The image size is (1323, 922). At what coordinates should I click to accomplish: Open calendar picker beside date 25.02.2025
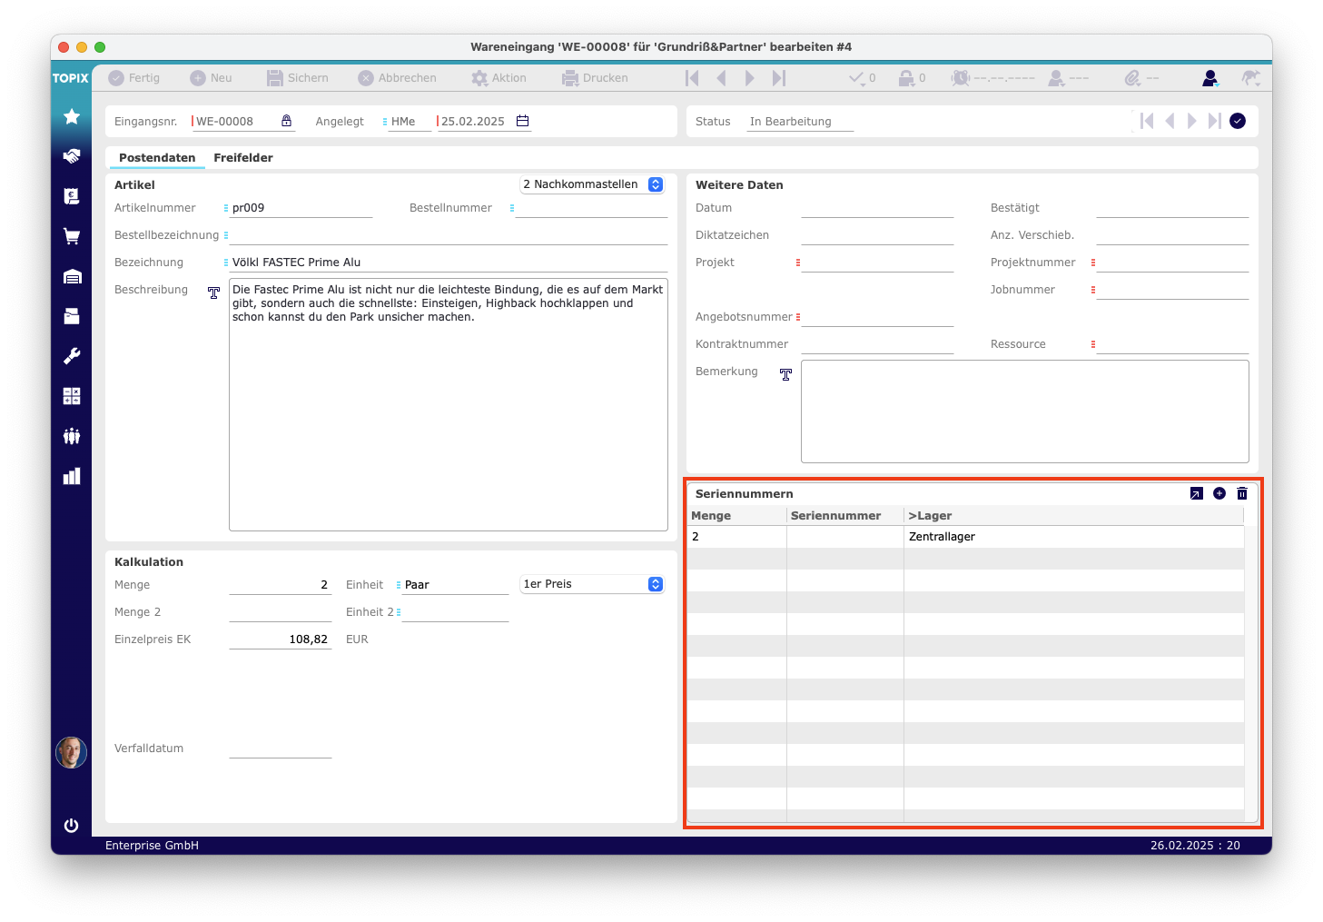pyautogui.click(x=522, y=121)
